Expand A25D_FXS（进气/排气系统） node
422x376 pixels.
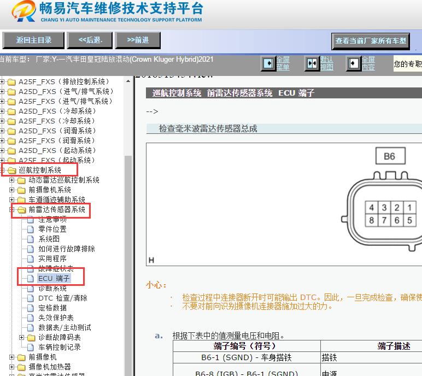2,91
